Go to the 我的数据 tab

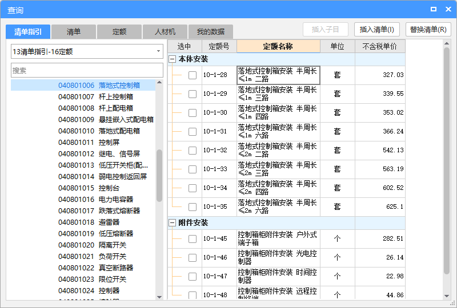211,32
